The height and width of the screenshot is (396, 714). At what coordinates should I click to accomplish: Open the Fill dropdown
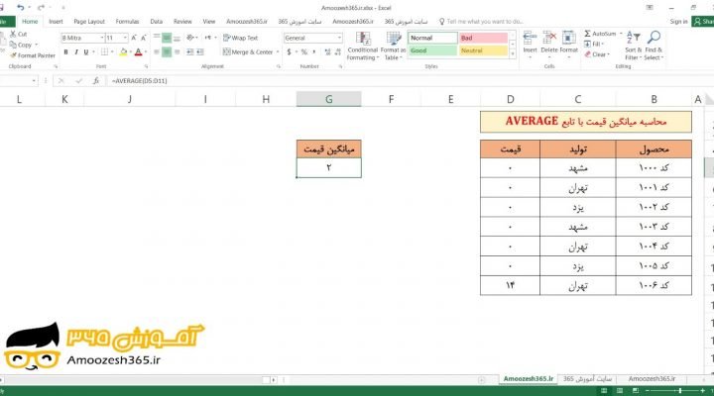tap(594, 45)
